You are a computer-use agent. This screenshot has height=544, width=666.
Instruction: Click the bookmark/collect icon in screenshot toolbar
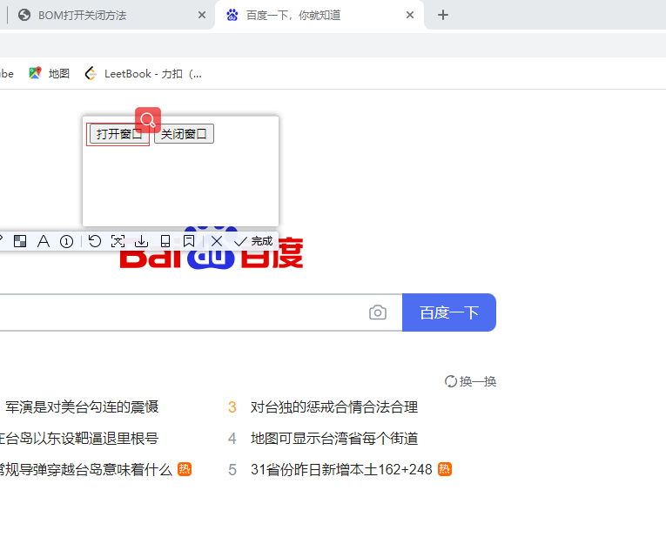point(189,241)
